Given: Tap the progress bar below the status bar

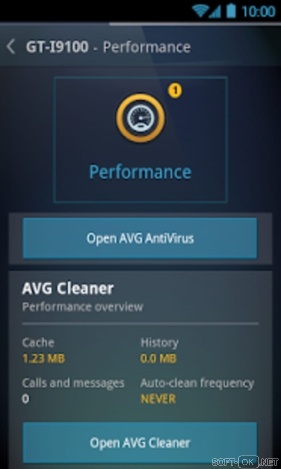Looking at the screenshot, I should [140, 24].
